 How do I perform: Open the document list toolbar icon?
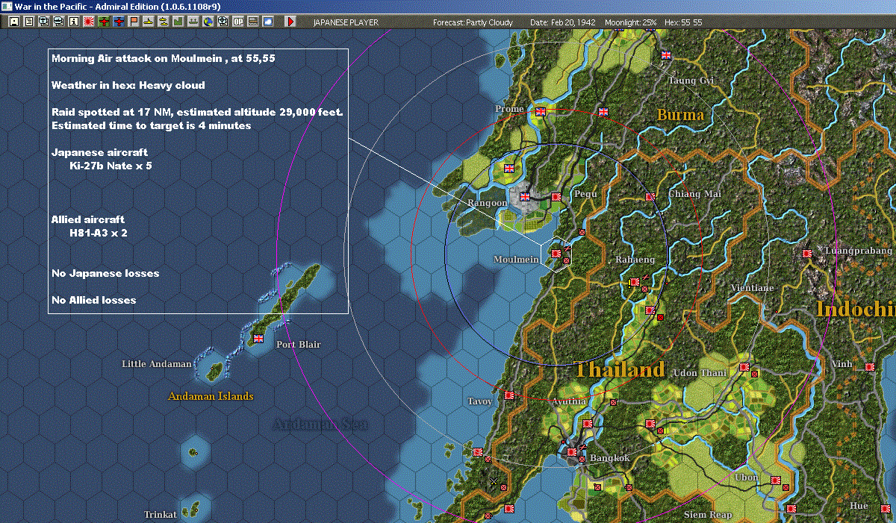pyautogui.click(x=29, y=22)
